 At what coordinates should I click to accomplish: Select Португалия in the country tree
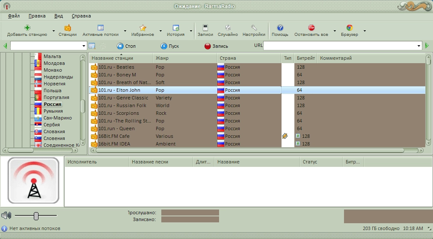(x=56, y=97)
